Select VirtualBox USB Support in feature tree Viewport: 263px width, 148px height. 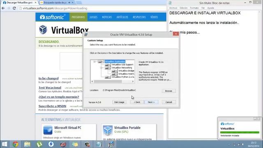point(122,65)
